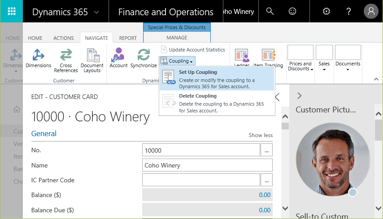Viewport: 383px width, 219px height.
Task: Click Show less in General section
Action: (261, 135)
